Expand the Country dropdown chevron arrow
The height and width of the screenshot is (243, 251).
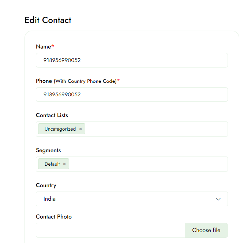pos(218,199)
